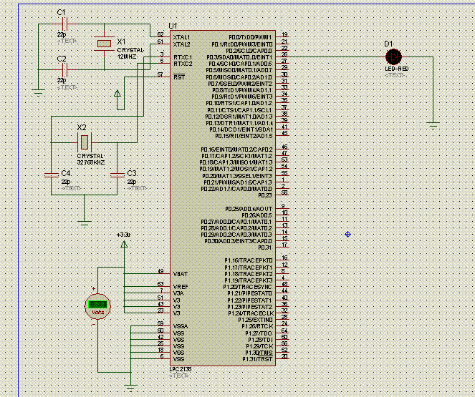
Task: Select the +3.3v power terminal arrow
Action: [125, 245]
